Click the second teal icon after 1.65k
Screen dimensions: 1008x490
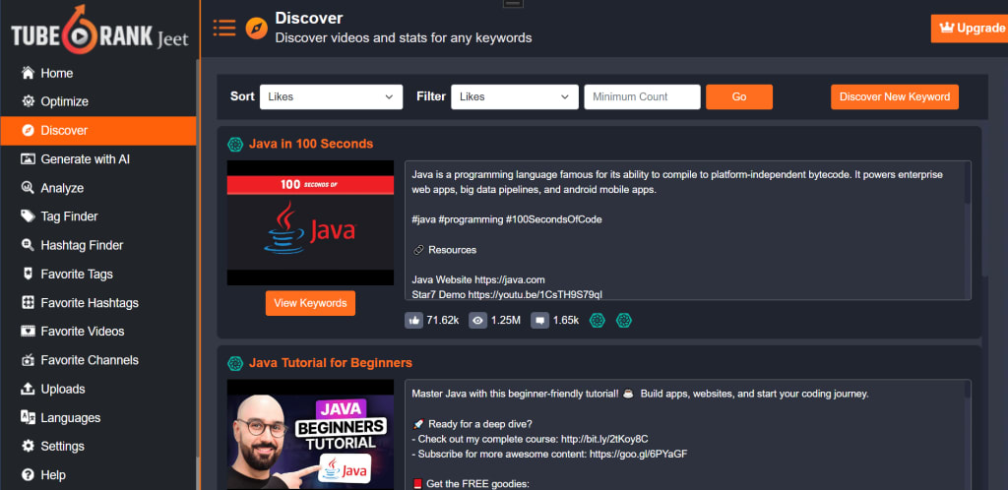[623, 320]
